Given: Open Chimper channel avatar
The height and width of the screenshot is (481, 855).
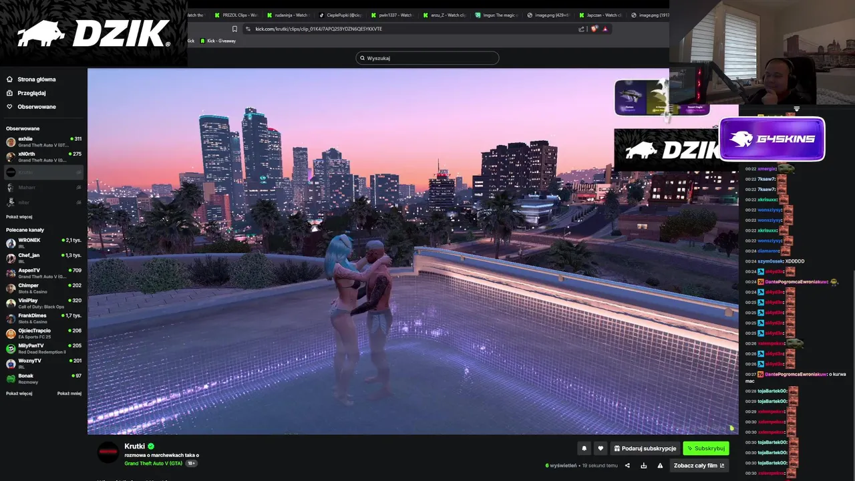Looking at the screenshot, I should (x=11, y=289).
